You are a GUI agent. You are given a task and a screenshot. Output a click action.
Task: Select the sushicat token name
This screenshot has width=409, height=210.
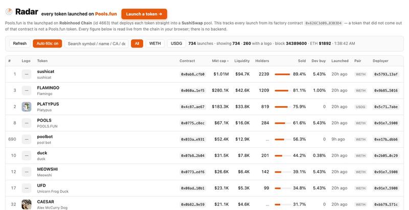pyautogui.click(x=46, y=72)
